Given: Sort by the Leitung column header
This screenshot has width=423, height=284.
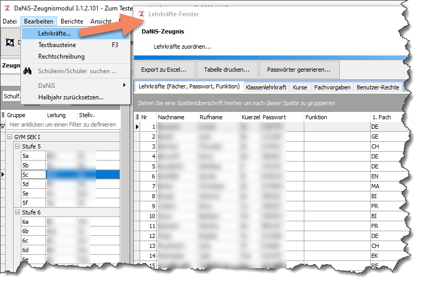Looking at the screenshot, I should (x=62, y=115).
